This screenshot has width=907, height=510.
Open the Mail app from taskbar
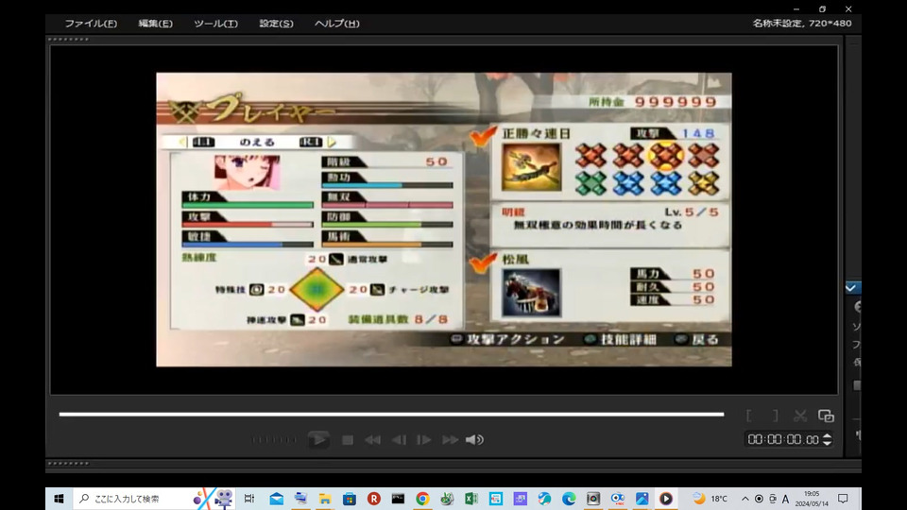click(x=276, y=499)
